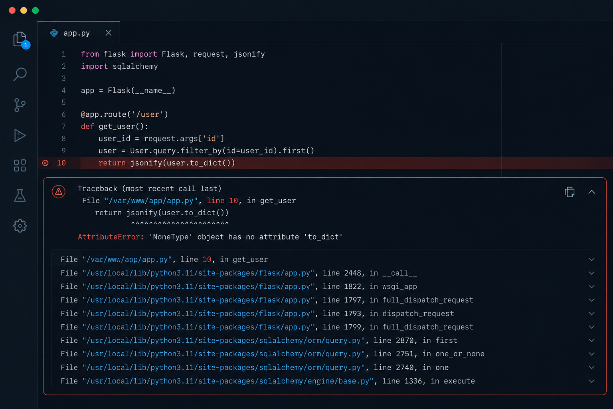Expand the execute line 1336 frame
This screenshot has width=613, height=409.
click(x=591, y=381)
